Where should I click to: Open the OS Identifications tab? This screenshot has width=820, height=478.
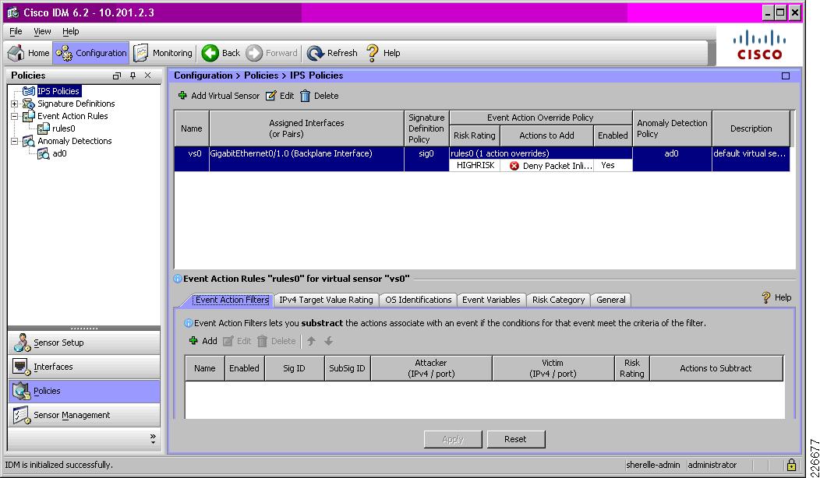418,300
